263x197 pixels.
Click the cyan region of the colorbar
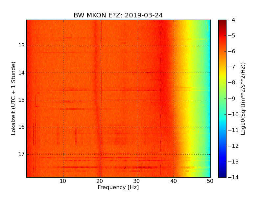pos(223,119)
